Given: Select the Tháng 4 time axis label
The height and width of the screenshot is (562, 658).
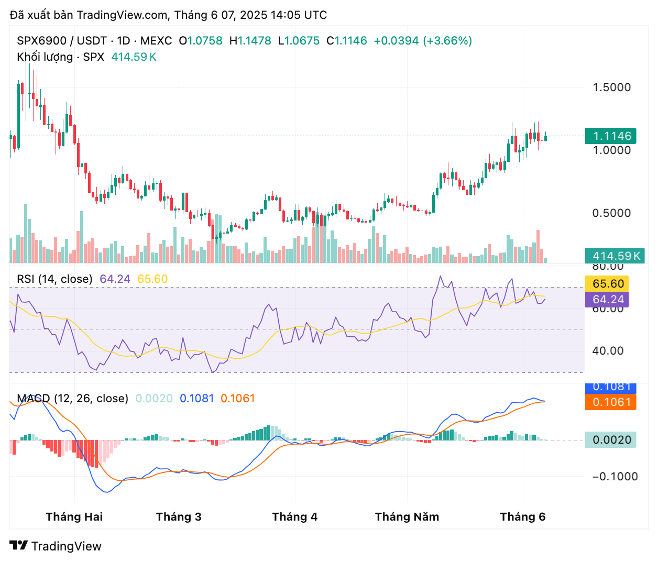Looking at the screenshot, I should (294, 517).
